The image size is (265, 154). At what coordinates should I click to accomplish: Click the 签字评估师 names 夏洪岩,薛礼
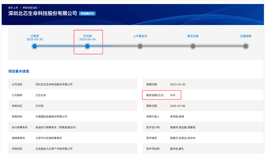click(x=177, y=149)
